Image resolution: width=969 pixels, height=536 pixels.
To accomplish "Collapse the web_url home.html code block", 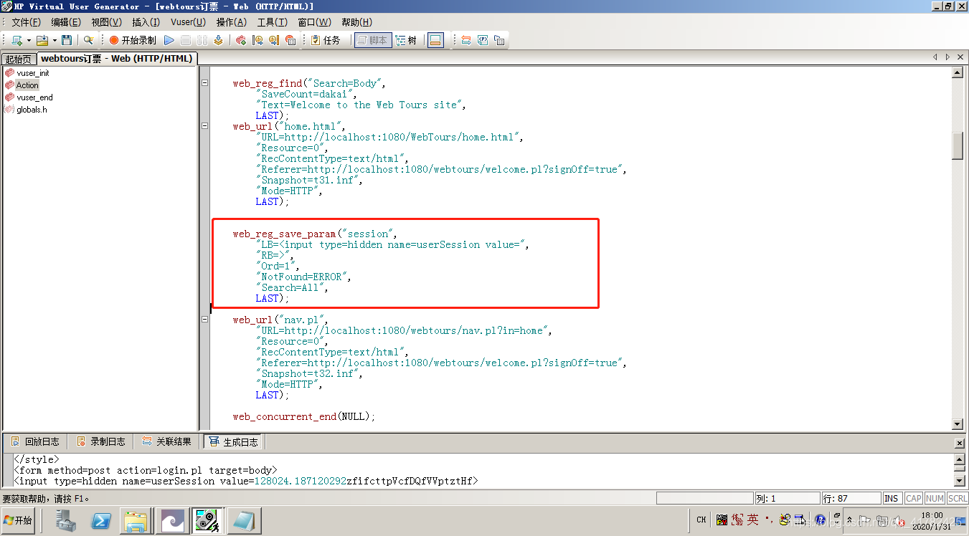I will [204, 126].
